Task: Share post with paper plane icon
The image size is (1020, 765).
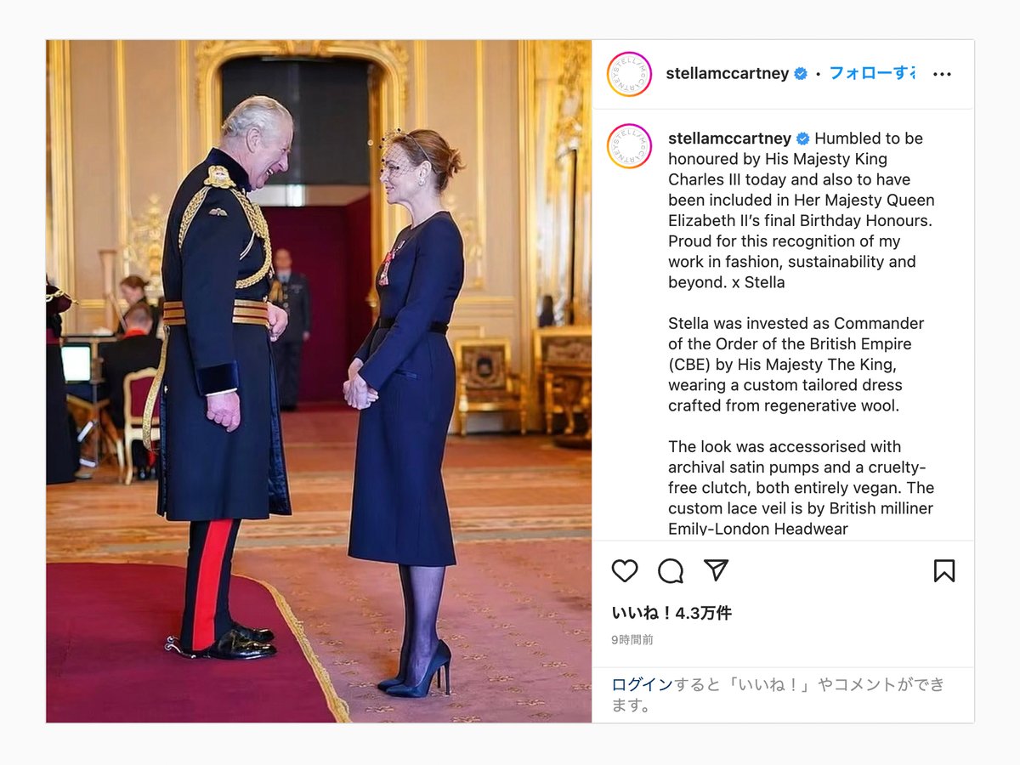Action: (717, 569)
